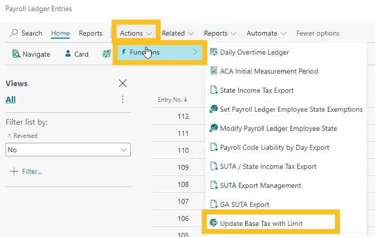375x237 pixels.
Task: Select SUTA Export Management menu entry
Action: pos(260,185)
